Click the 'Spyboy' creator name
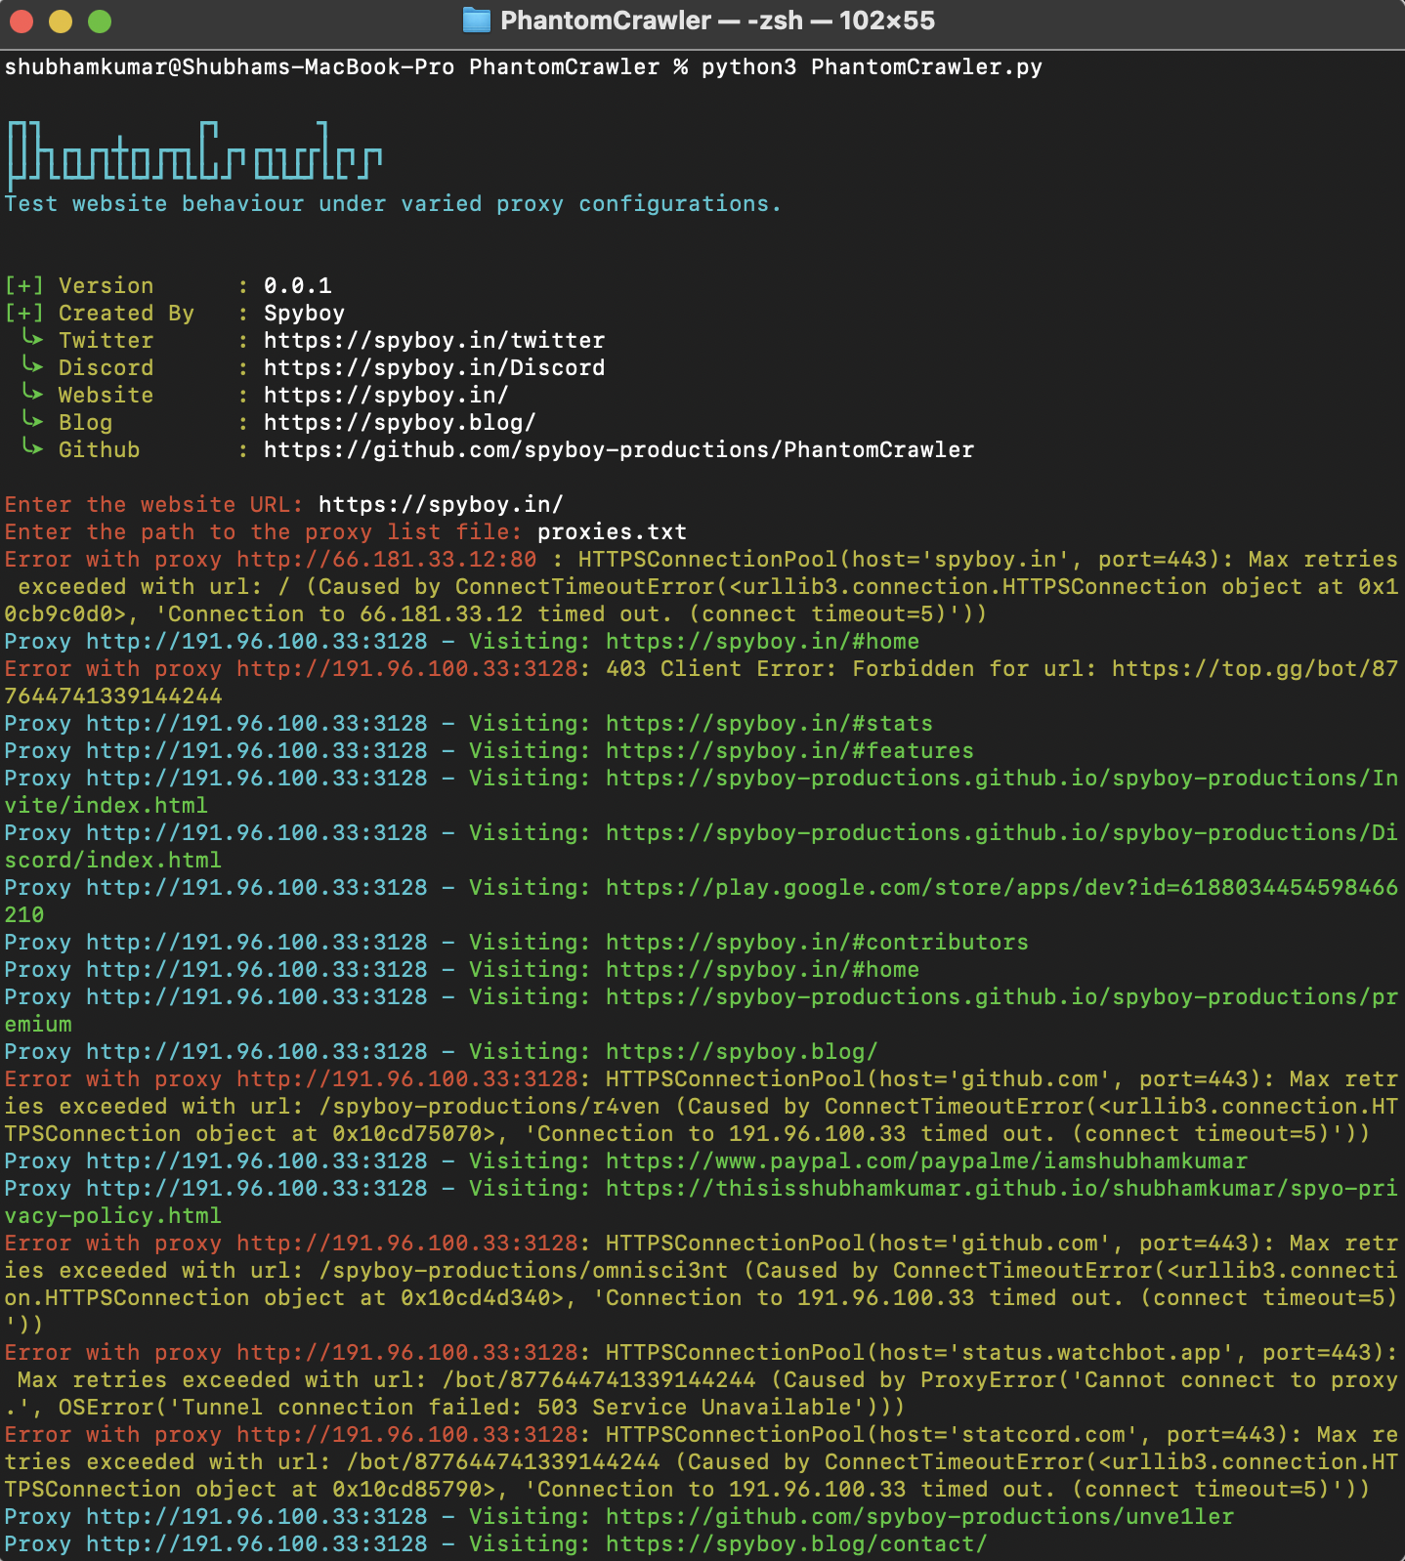 [x=304, y=314]
